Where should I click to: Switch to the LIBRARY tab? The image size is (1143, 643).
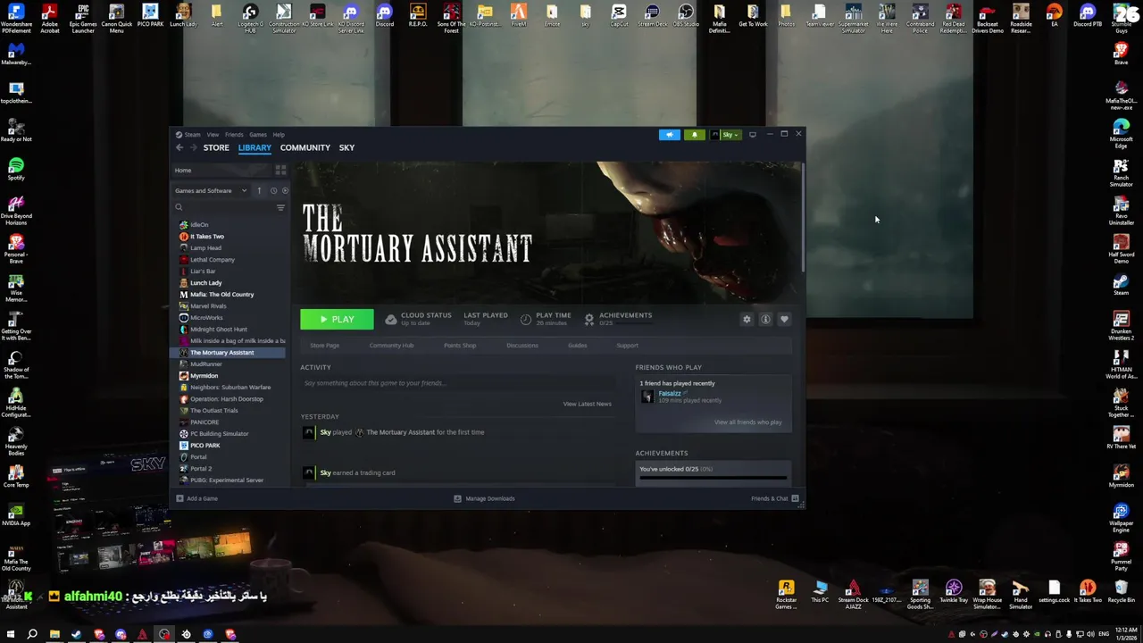click(254, 147)
